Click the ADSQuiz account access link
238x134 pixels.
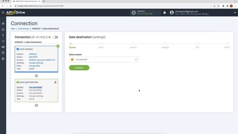click(42, 60)
